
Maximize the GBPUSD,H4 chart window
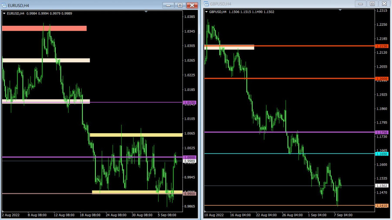[x=372, y=3]
